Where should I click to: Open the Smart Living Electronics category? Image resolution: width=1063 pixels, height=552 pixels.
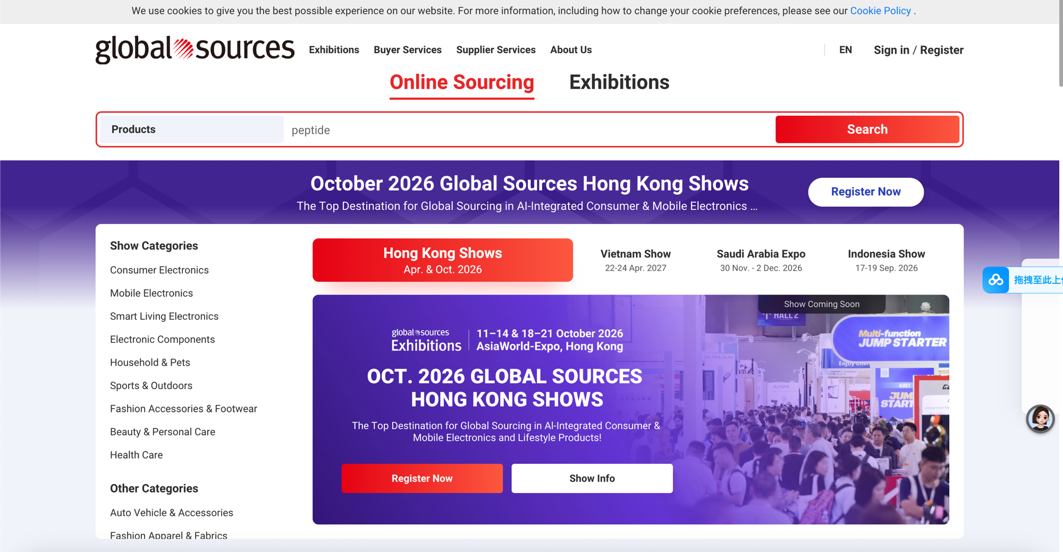click(164, 316)
